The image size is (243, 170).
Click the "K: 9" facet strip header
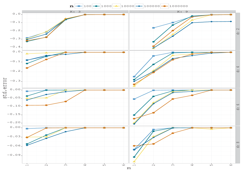tap(182, 12)
